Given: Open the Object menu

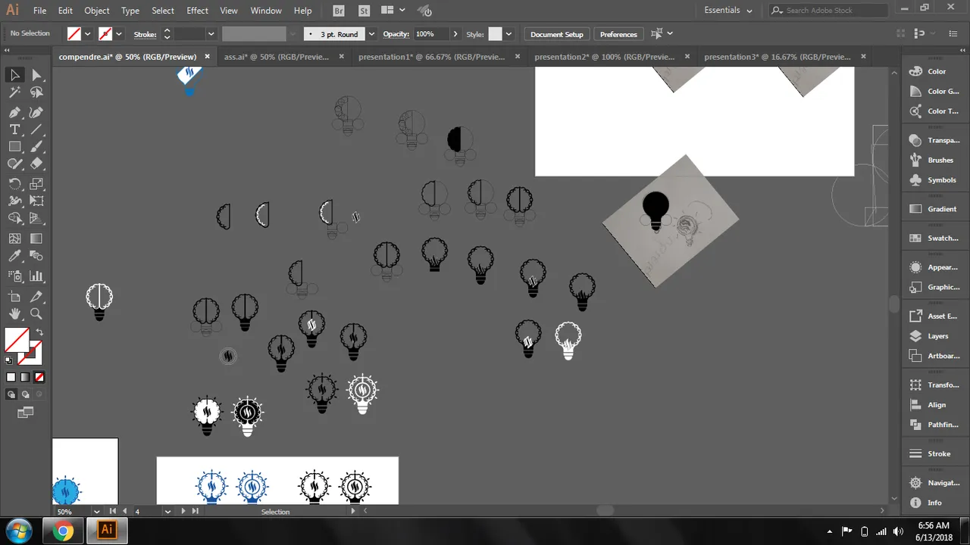Looking at the screenshot, I should [x=97, y=11].
